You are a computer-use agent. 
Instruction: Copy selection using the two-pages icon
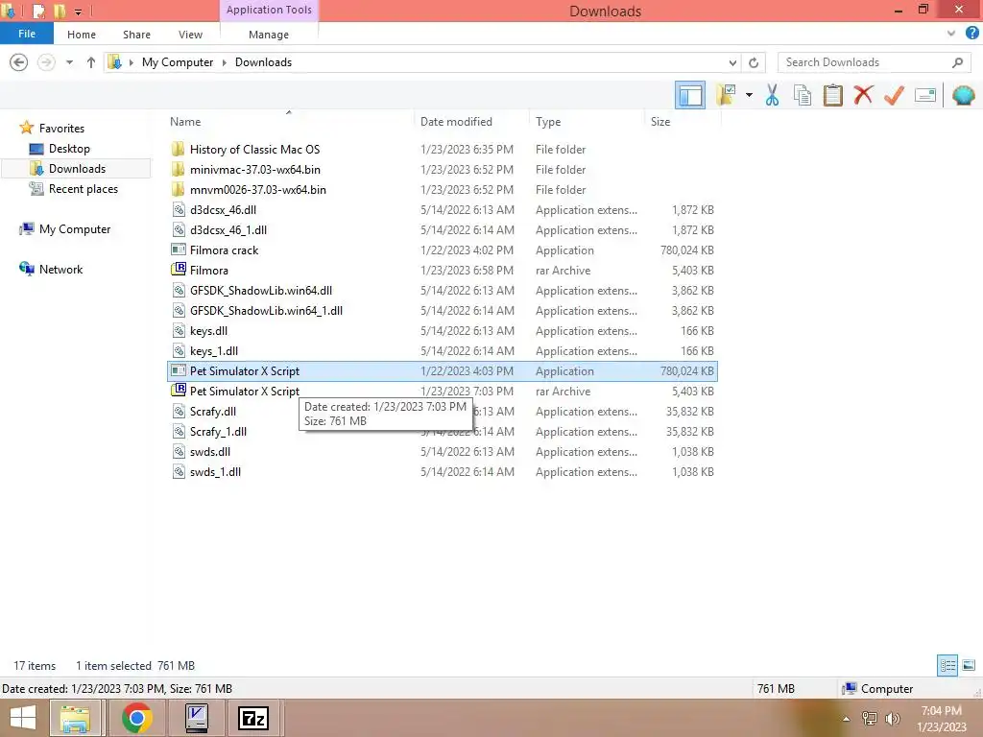coord(802,95)
